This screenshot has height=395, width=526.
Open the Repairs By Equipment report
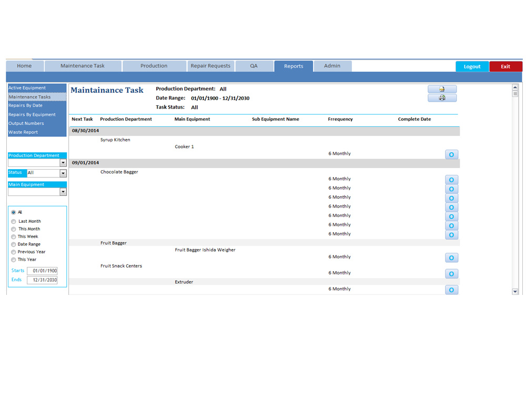pos(37,114)
